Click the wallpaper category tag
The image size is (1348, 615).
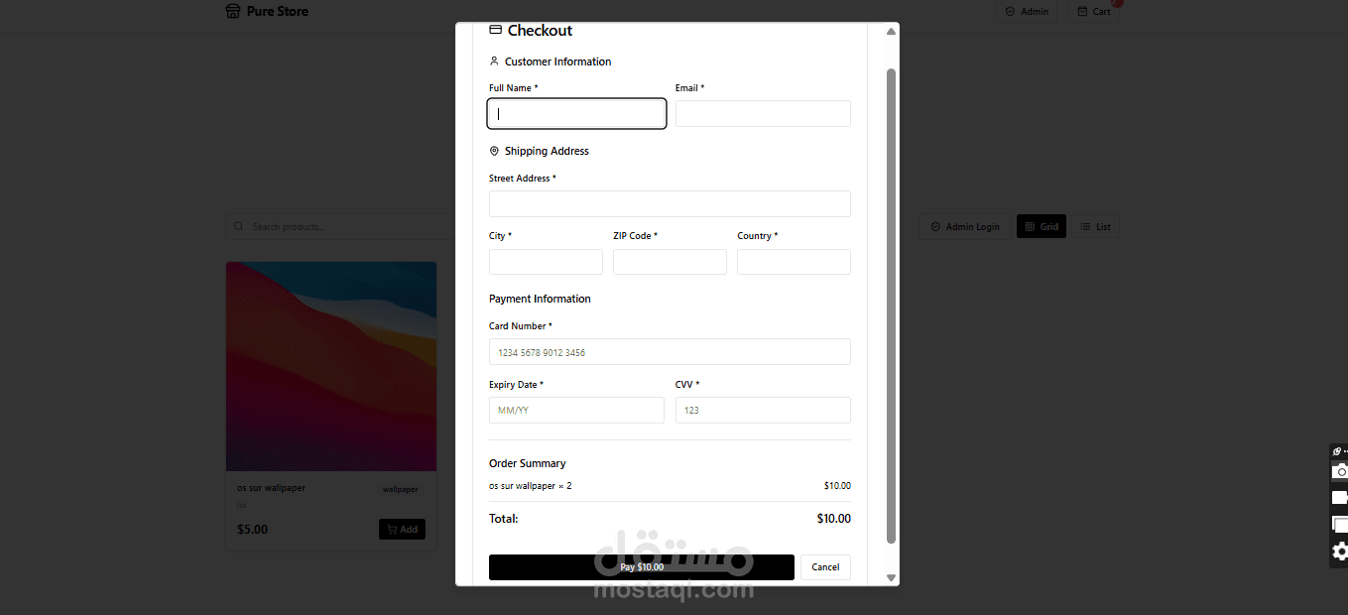click(401, 489)
